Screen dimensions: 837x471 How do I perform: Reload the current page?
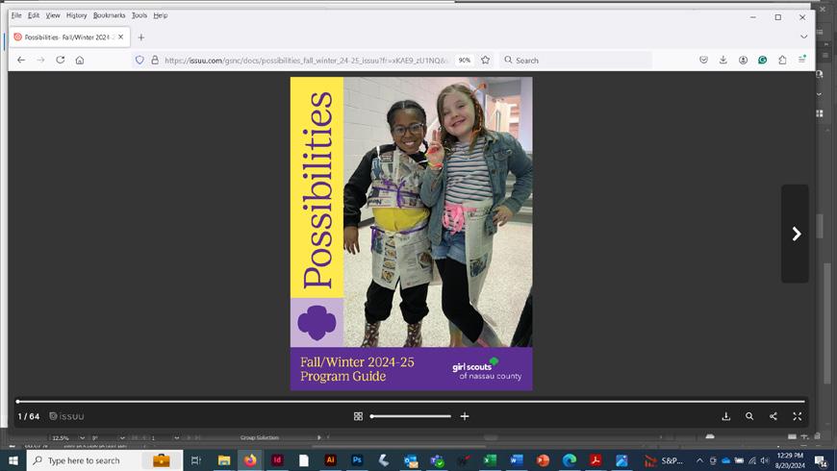coord(61,60)
